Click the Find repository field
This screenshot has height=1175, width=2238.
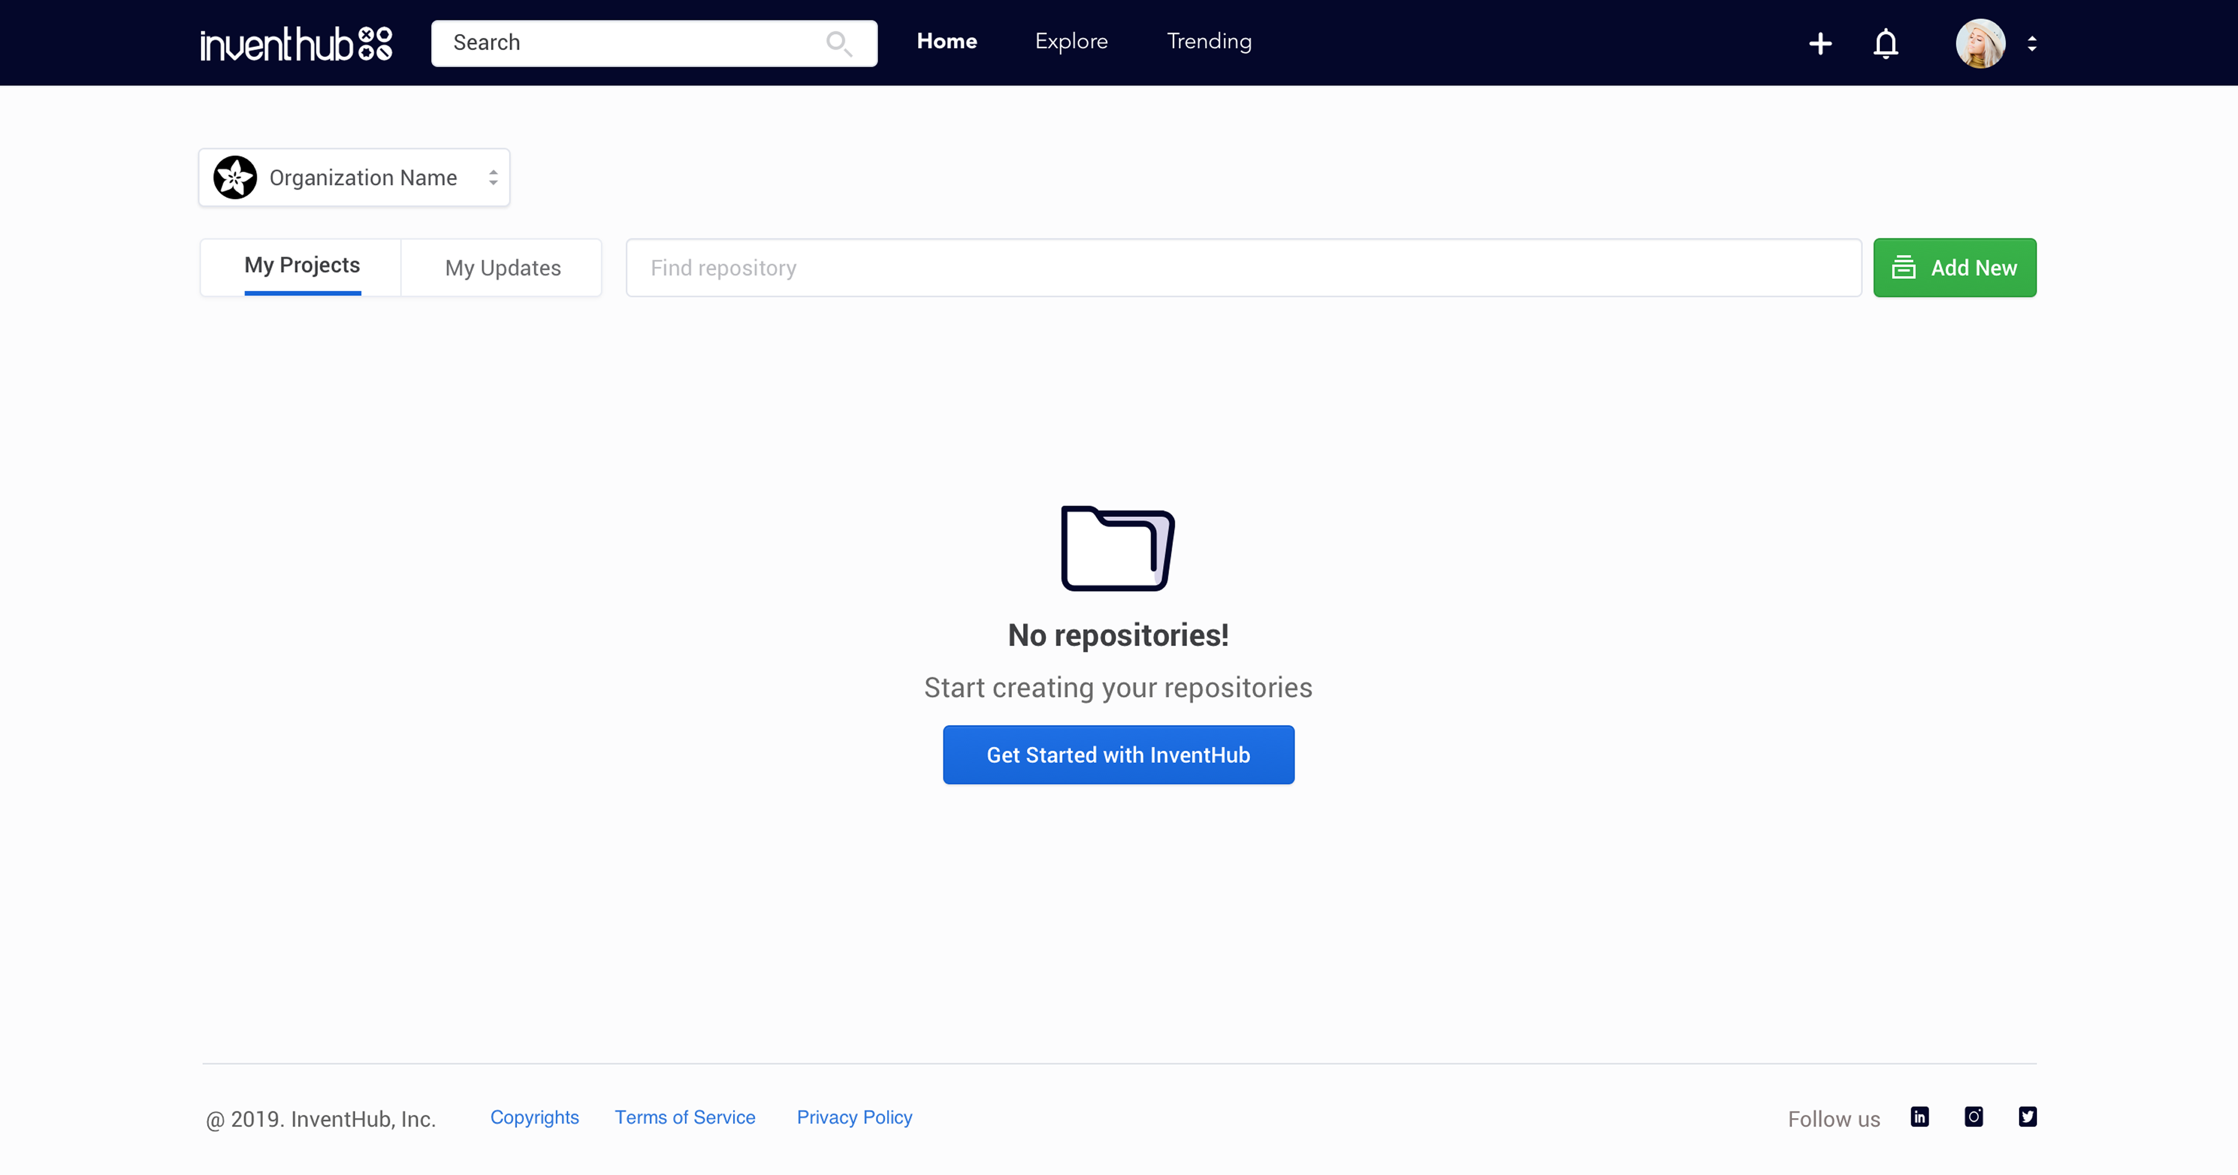point(1243,268)
